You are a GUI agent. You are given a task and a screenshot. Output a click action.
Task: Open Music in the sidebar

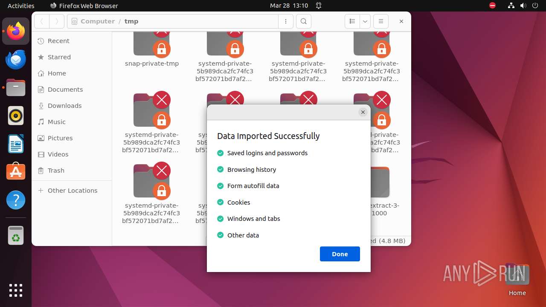click(72, 122)
